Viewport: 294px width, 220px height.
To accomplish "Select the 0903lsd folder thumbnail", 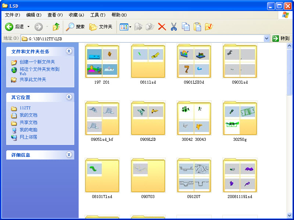I will tap(240, 61).
